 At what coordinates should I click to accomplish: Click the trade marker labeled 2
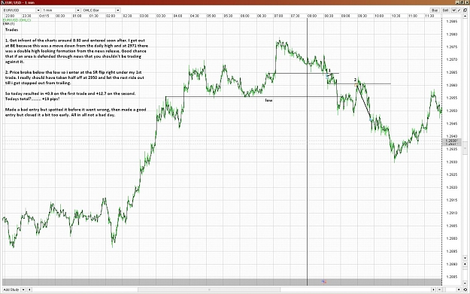355,80
